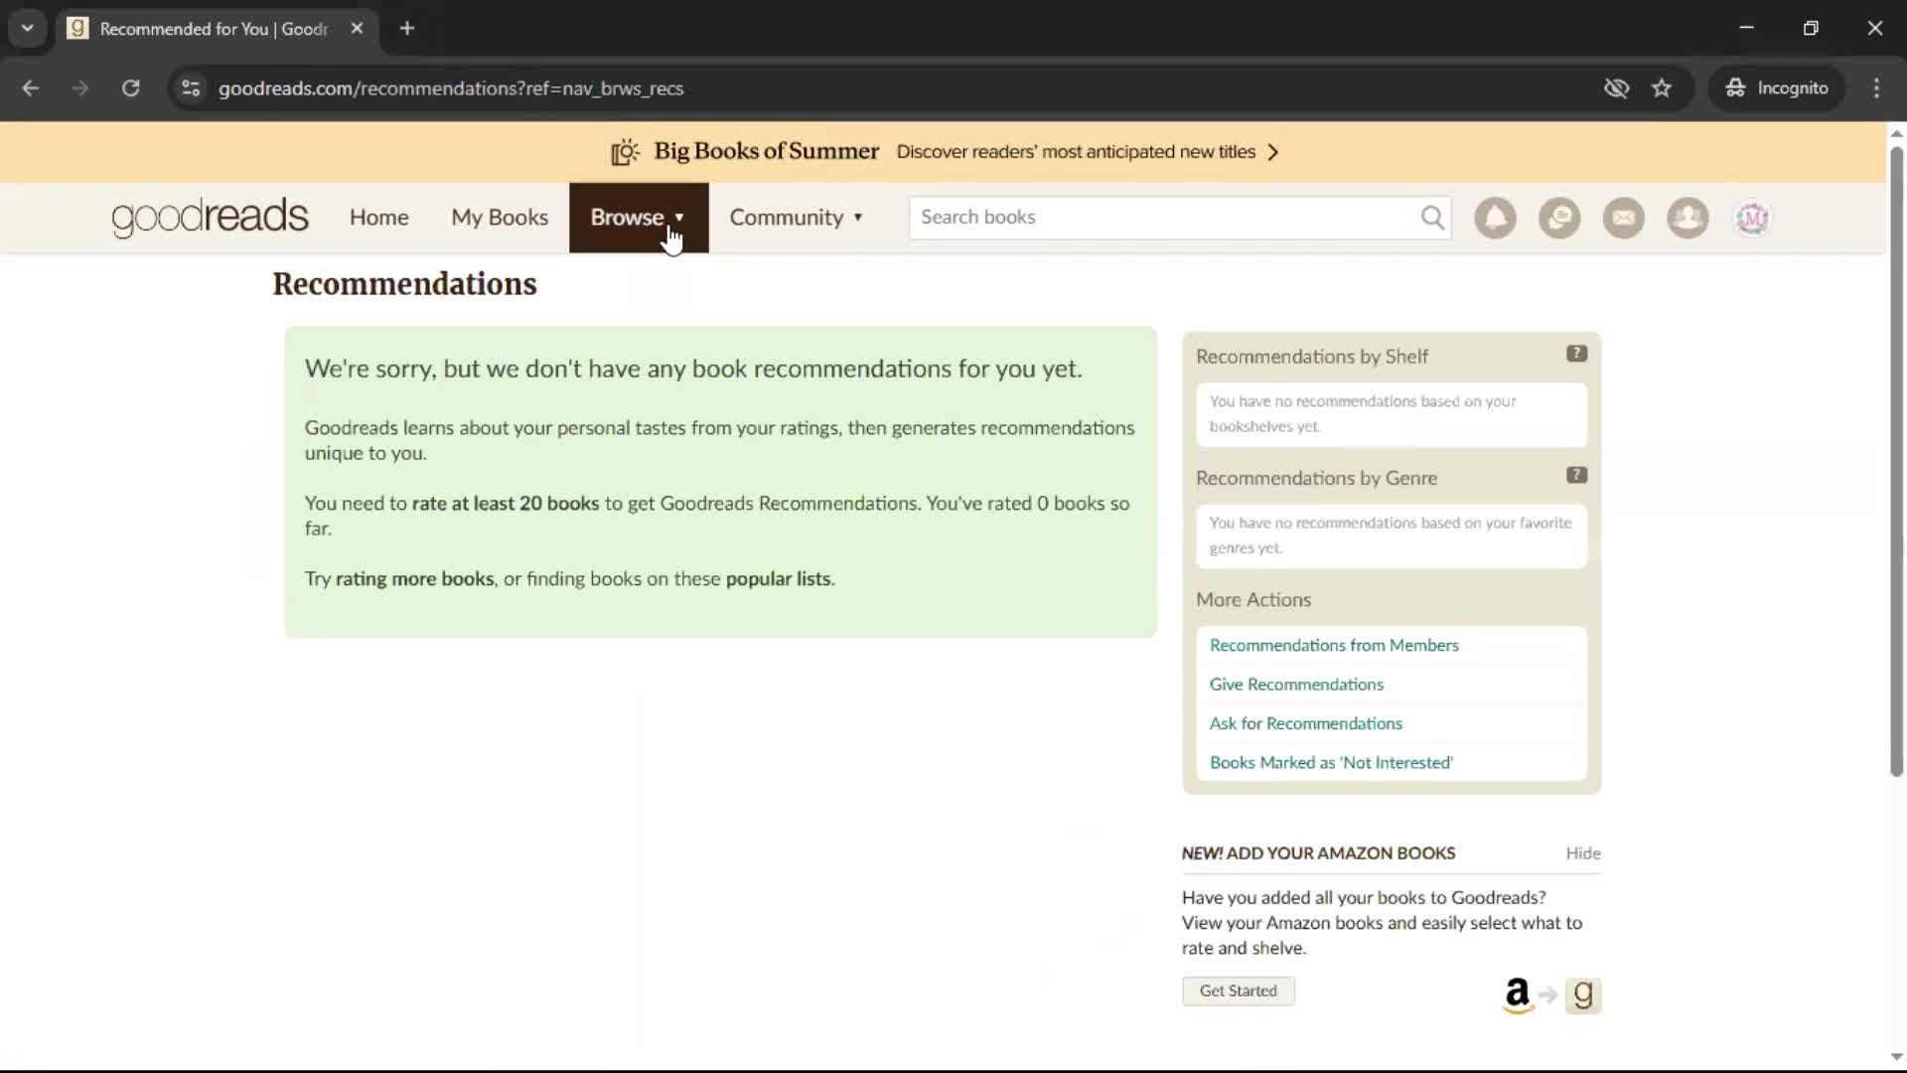Open the discussions chat icon
This screenshot has height=1073, width=1907.
[x=1559, y=218]
